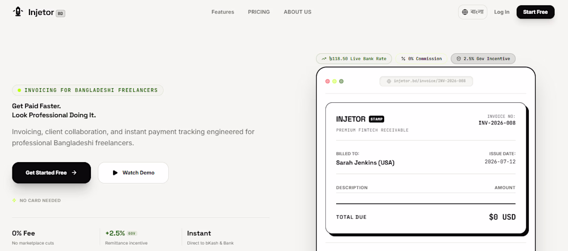Click the globe icon for language
Viewport: 568px width, 251px height.
[465, 12]
